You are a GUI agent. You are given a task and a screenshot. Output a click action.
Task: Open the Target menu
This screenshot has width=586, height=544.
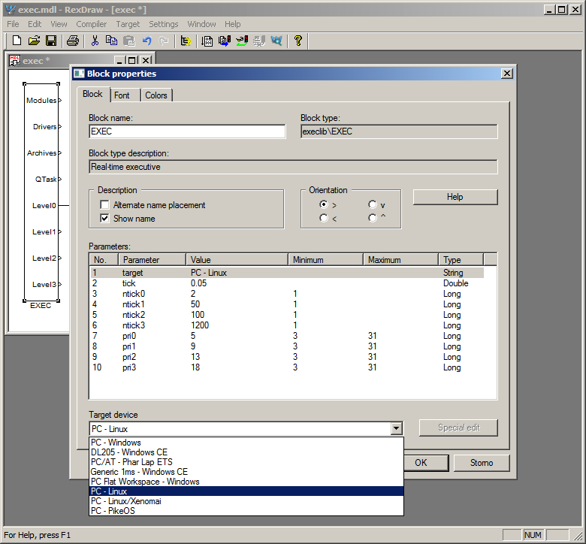pyautogui.click(x=128, y=24)
